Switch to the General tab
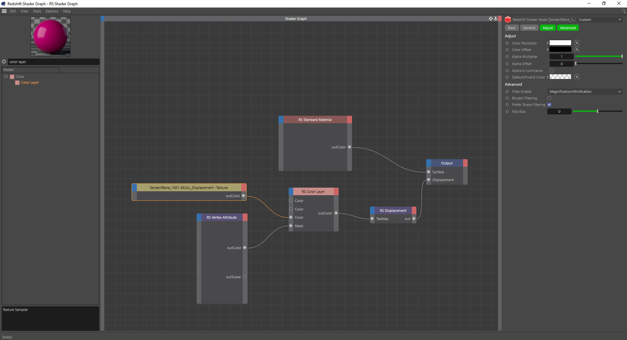 (x=529, y=28)
